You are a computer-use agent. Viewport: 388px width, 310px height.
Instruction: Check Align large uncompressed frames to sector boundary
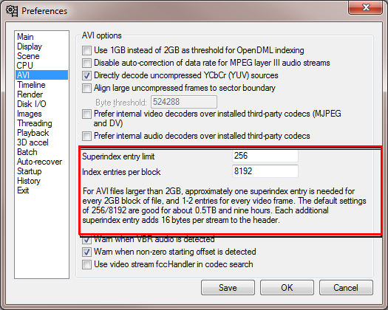tap(86, 89)
